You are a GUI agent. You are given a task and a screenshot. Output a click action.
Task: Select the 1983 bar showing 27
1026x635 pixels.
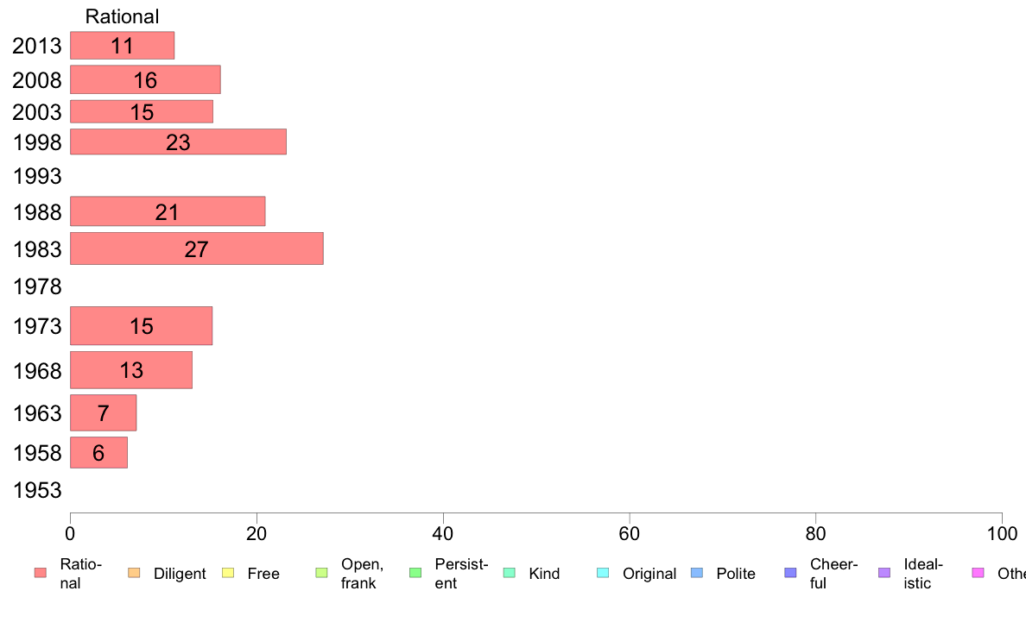click(x=197, y=248)
